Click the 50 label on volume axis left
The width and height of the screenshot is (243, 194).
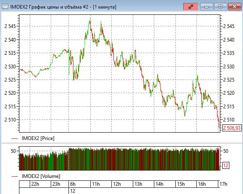(x=13, y=151)
